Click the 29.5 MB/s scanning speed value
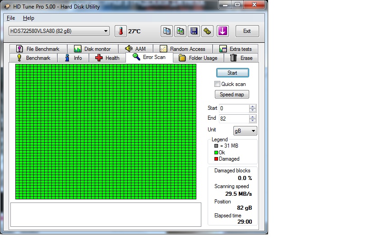Image resolution: width=390 pixels, height=243 pixels. tap(238, 194)
